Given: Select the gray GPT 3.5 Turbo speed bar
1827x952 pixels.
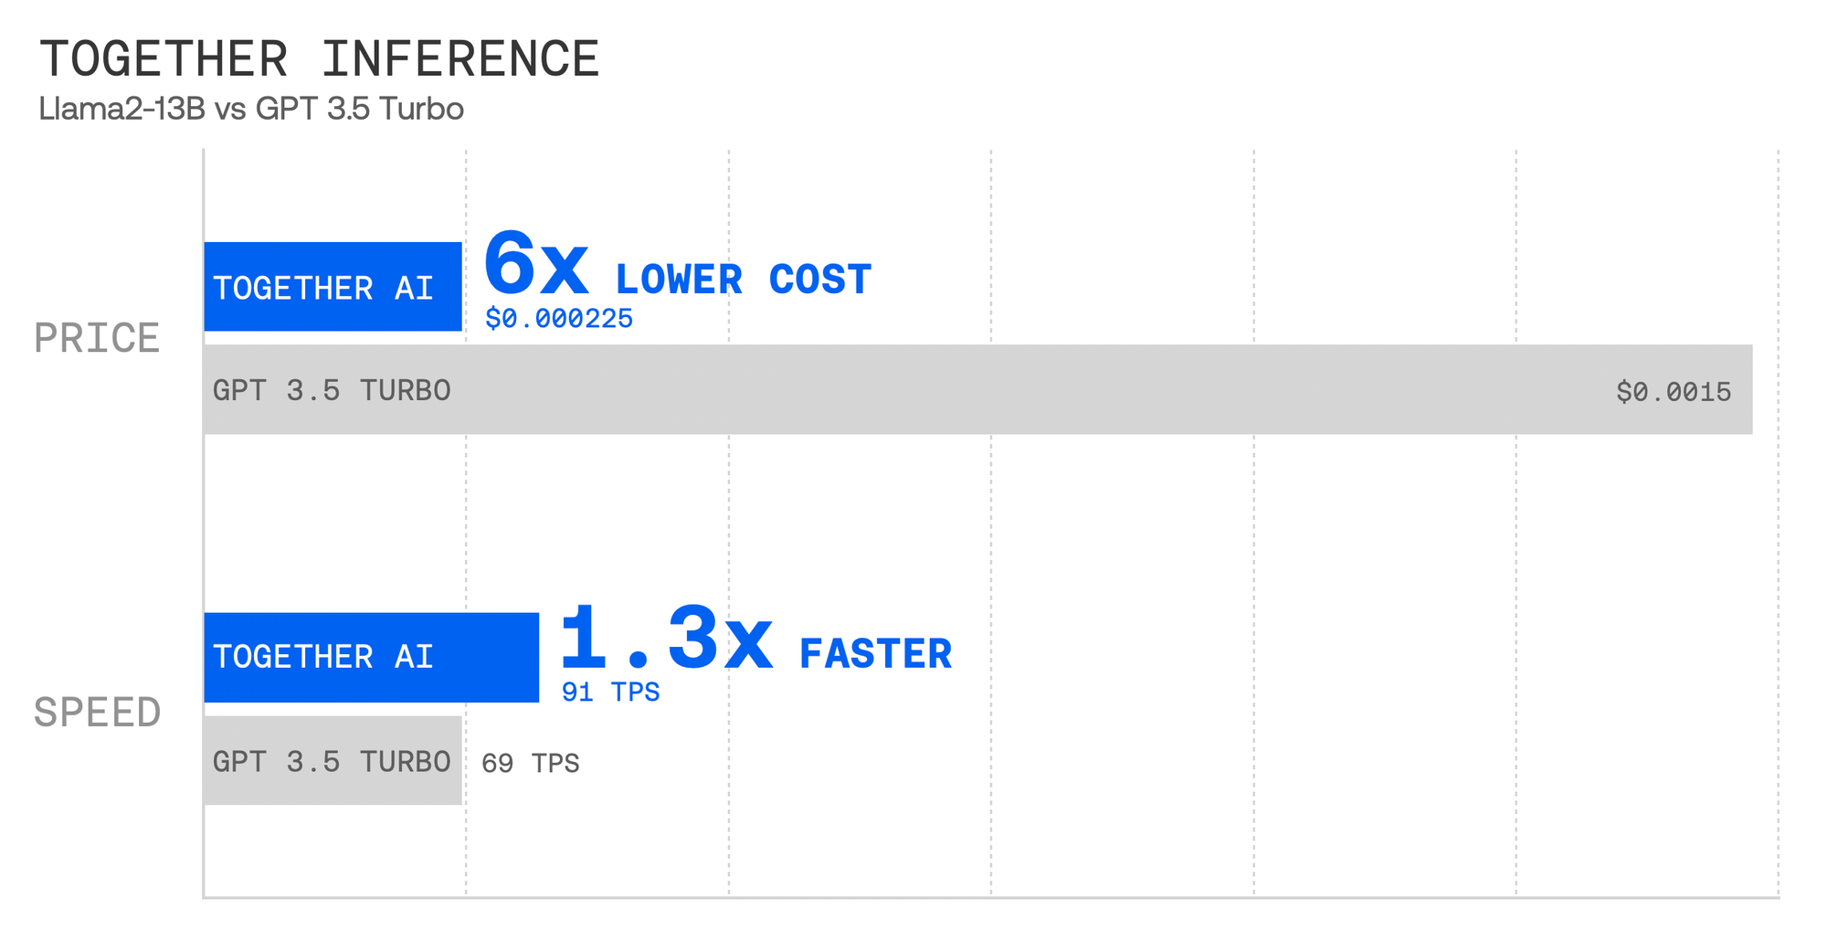Looking at the screenshot, I should [x=333, y=760].
